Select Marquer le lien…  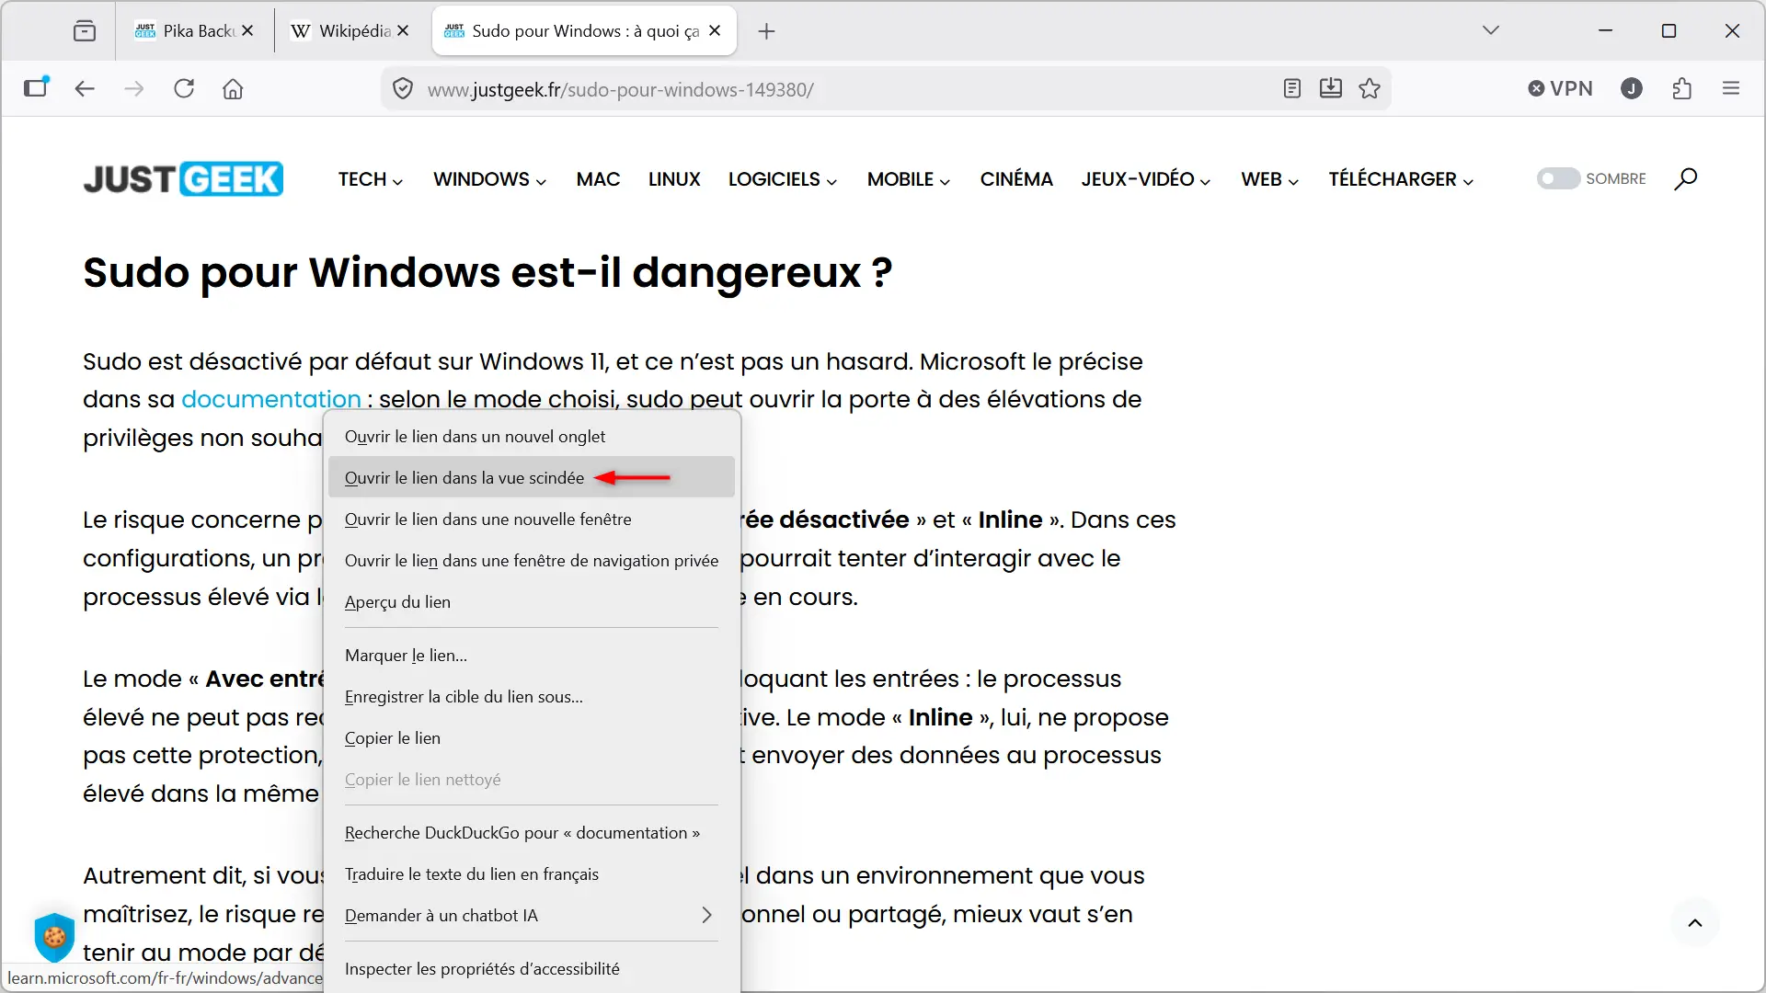[531, 656]
